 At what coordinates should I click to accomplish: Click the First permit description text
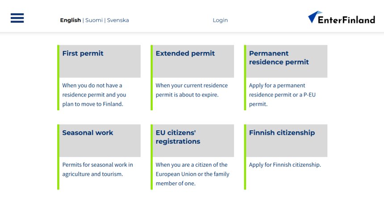tap(94, 95)
